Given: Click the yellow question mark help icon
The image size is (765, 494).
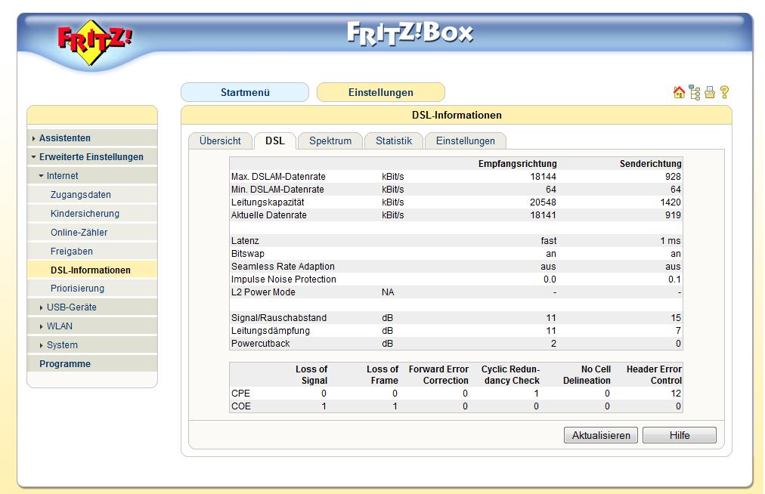Looking at the screenshot, I should click(724, 92).
